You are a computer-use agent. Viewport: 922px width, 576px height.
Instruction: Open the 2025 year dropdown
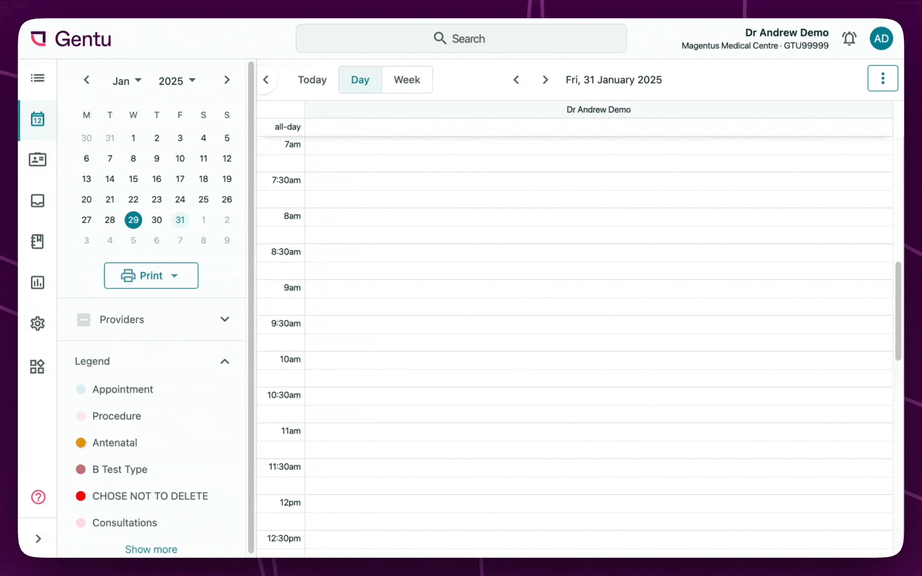(177, 81)
